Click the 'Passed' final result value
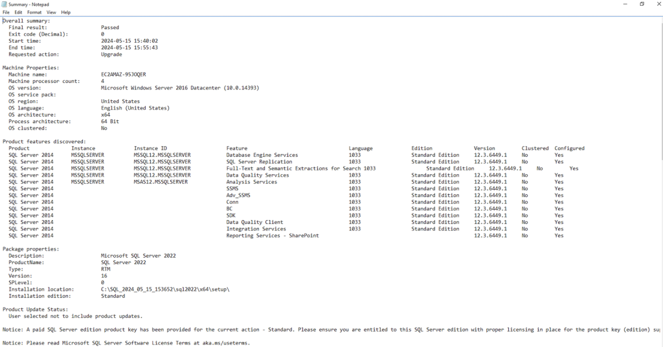The image size is (663, 347). (110, 27)
